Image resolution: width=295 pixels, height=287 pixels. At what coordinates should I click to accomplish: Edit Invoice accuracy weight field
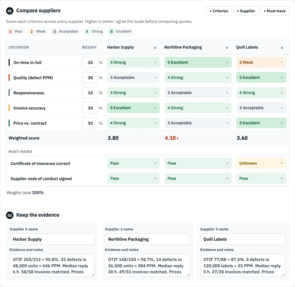[90, 108]
